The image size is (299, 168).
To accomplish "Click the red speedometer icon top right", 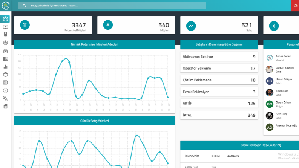I will (295, 6).
